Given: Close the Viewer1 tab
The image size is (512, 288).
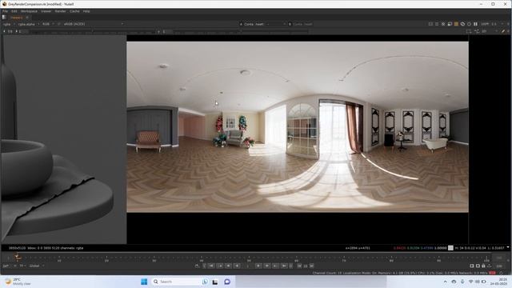Looking at the screenshot, I should (27, 18).
